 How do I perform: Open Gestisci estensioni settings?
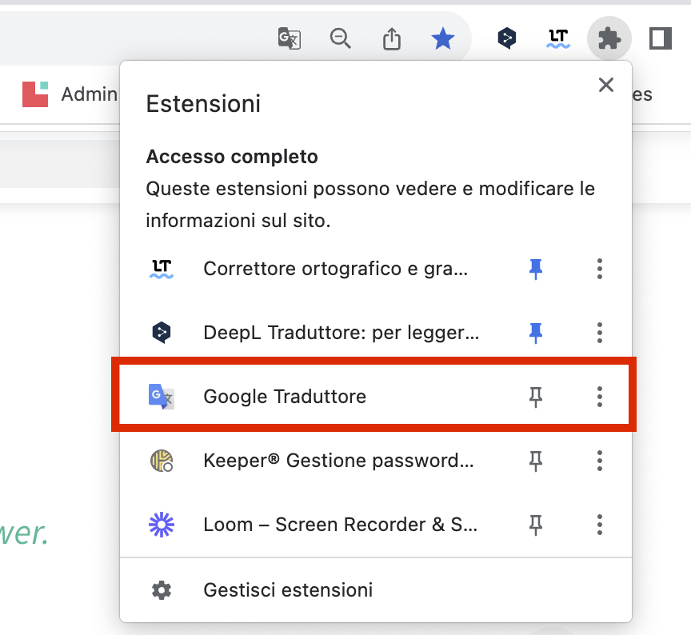(x=288, y=590)
